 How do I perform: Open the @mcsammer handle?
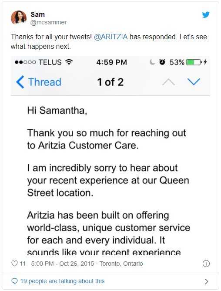click(48, 22)
